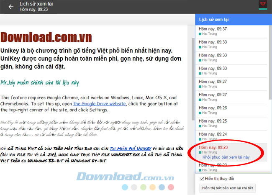Click the revision list's scrollbar

tap(270, 62)
